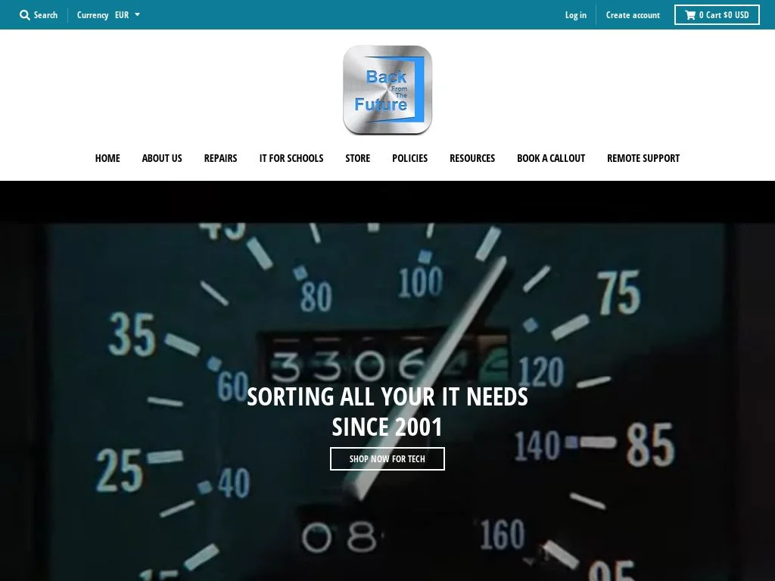Image resolution: width=775 pixels, height=581 pixels.
Task: Open the Store menu item
Action: tap(357, 158)
